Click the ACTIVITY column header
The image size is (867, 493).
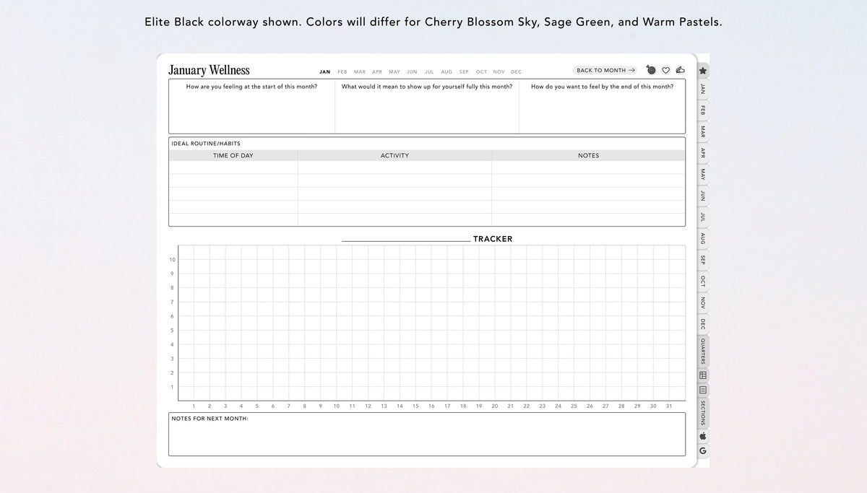pos(394,155)
